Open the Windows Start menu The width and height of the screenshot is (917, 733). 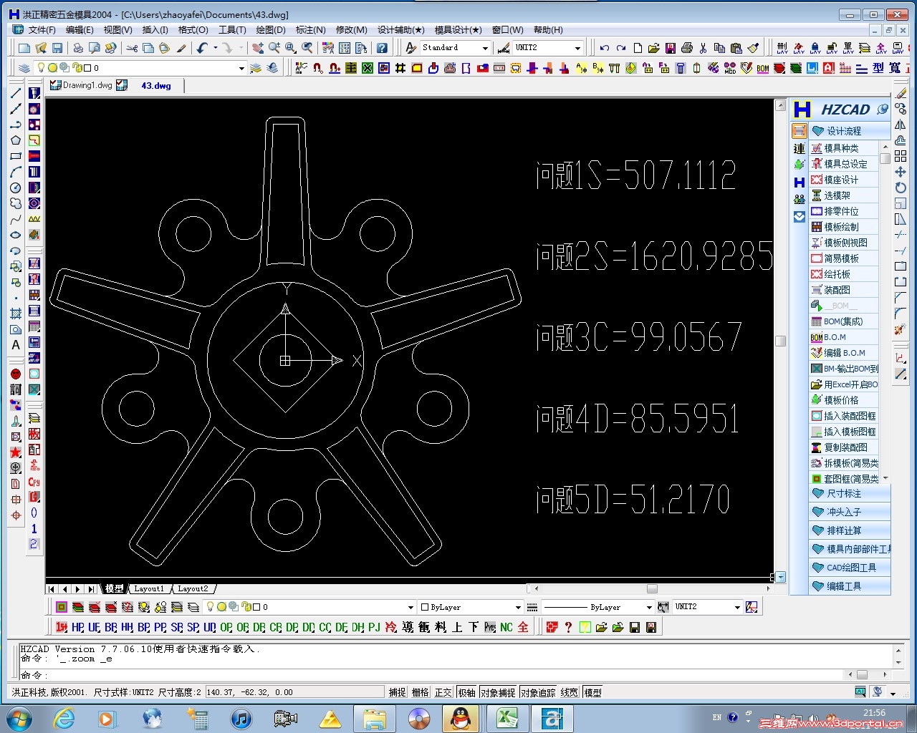[19, 718]
